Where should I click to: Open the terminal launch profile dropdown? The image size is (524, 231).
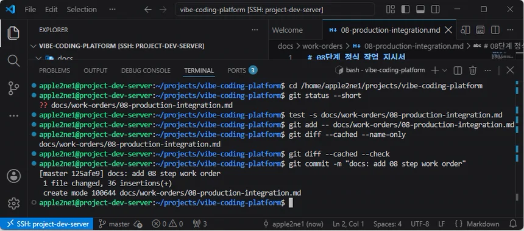444,71
